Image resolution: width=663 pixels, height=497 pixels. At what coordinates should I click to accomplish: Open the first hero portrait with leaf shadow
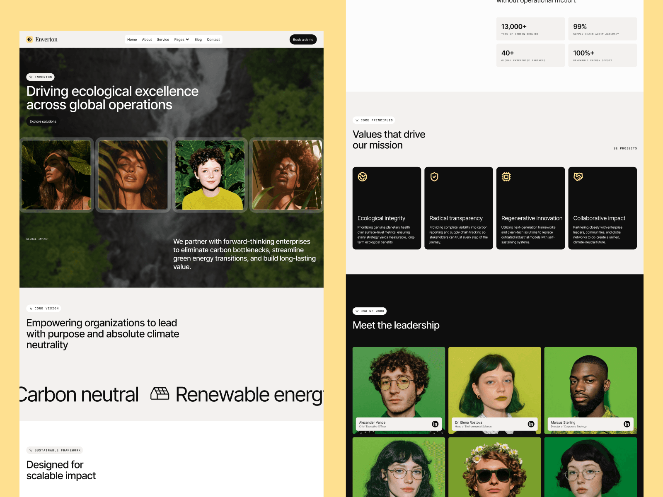tap(56, 175)
